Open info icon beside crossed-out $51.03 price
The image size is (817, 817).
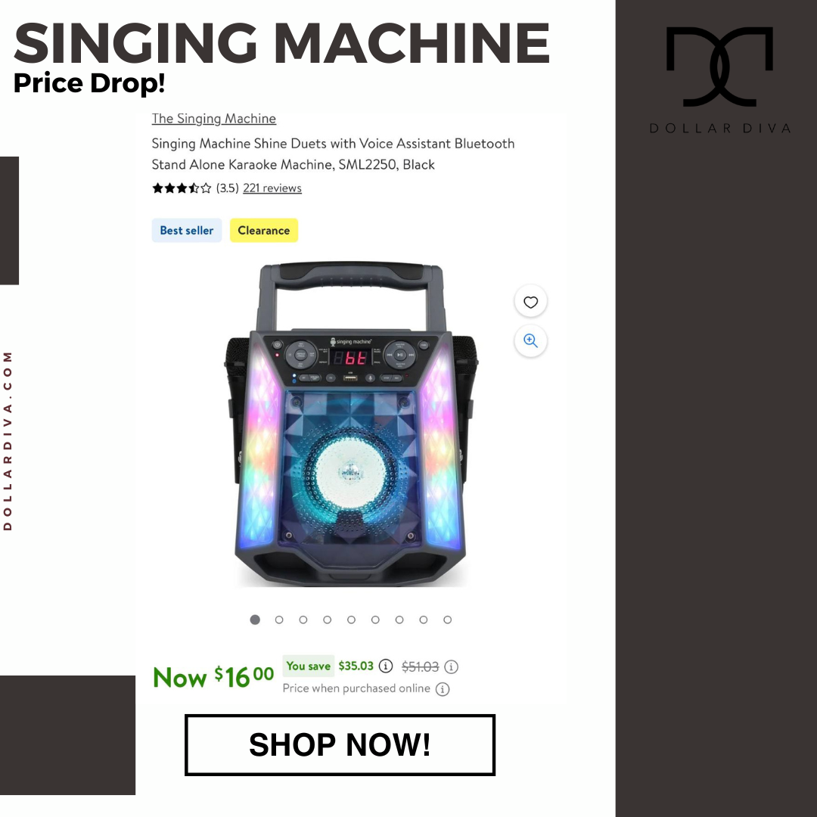coord(451,666)
